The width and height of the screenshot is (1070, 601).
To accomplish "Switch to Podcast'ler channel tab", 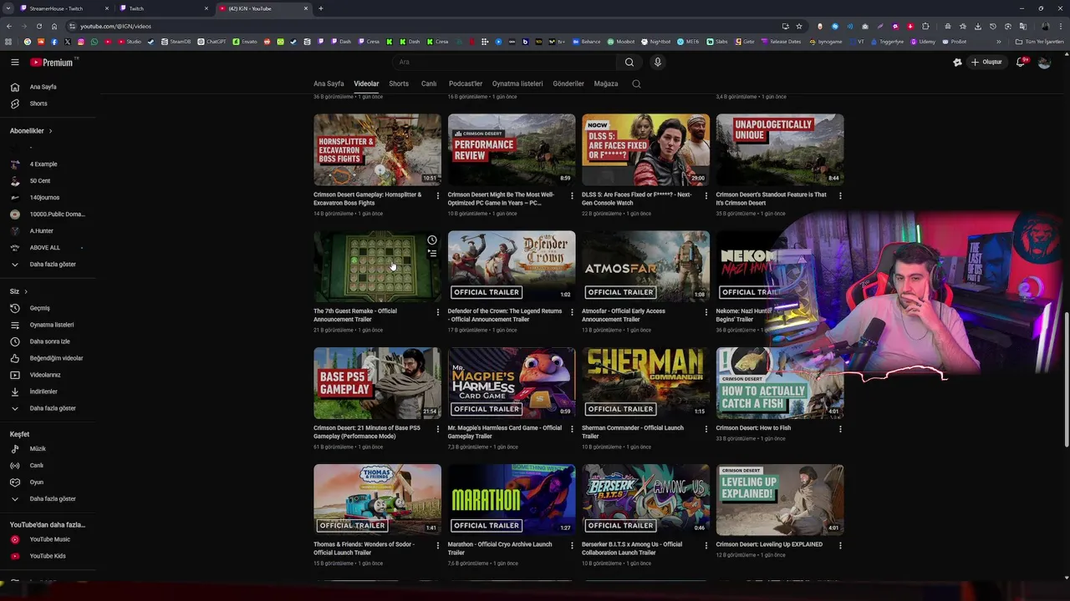I will point(466,83).
